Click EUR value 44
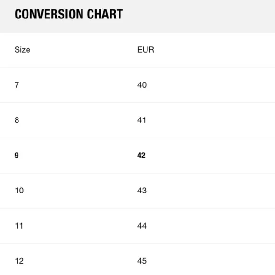This screenshot has height=275, width=275. point(142,226)
